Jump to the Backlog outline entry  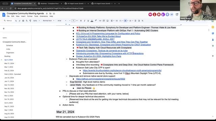[7, 56]
